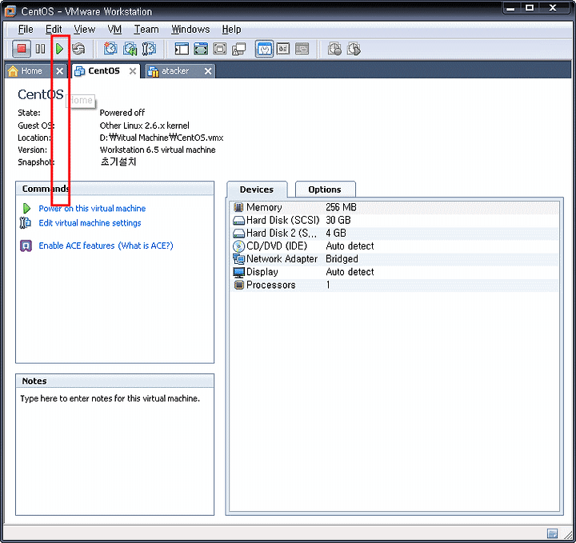Open the Snapshot Manager toolbar icon
The image size is (576, 543).
tap(149, 49)
